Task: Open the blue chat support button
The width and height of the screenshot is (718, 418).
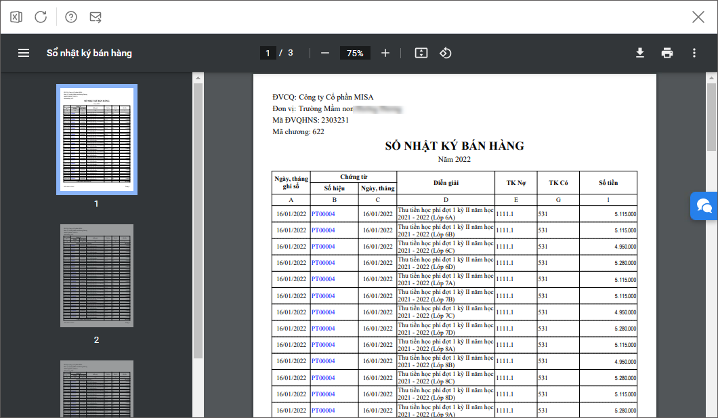Action: pyautogui.click(x=704, y=206)
